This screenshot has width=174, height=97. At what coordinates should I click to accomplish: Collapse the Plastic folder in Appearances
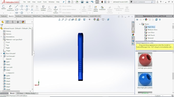click(140, 24)
